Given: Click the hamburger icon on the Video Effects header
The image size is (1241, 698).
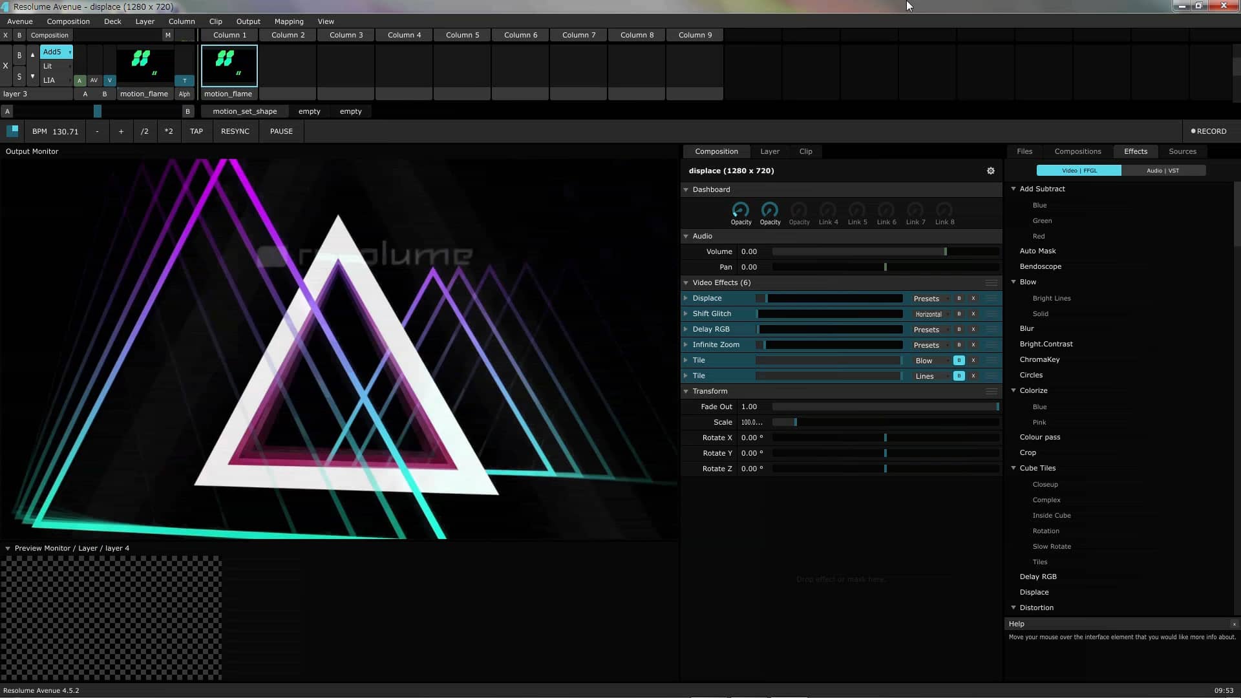Looking at the screenshot, I should pos(992,282).
